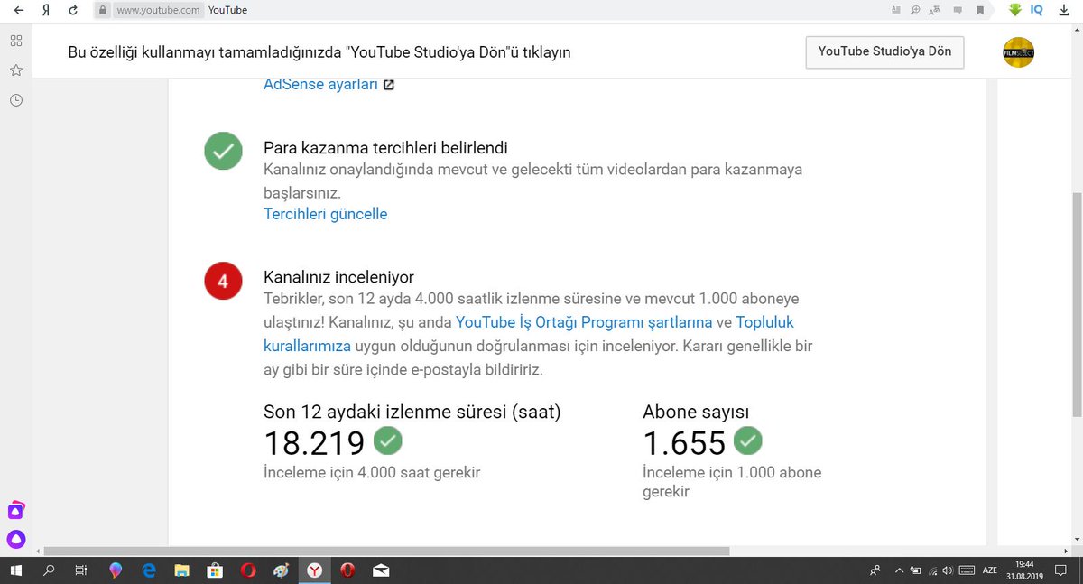Screen dimensions: 1083x584
Task: Open the People icon on the taskbar
Action: point(875,570)
